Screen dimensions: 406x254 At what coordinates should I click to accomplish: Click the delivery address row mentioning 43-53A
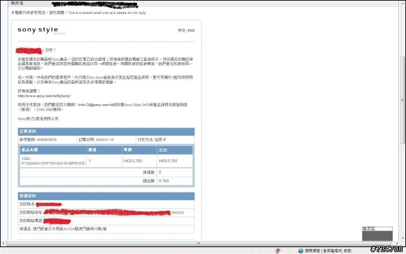click(106, 229)
